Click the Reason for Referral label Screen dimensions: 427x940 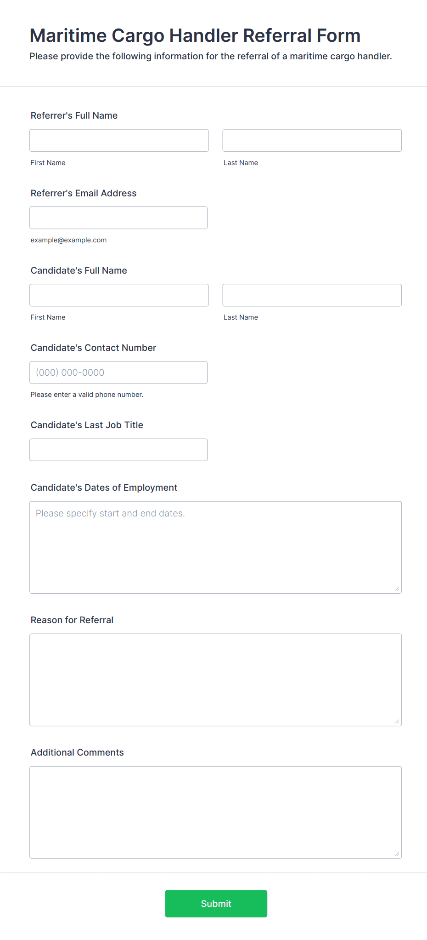pos(72,620)
